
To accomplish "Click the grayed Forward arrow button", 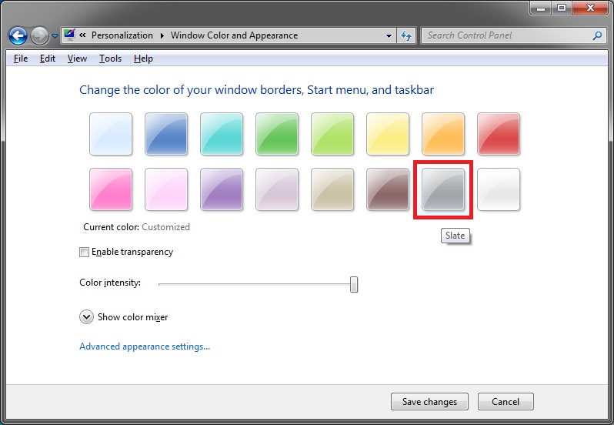I will click(39, 36).
